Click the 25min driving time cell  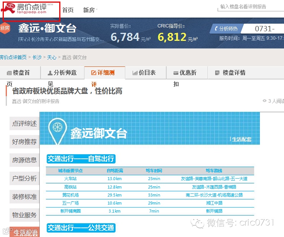[x=154, y=187]
